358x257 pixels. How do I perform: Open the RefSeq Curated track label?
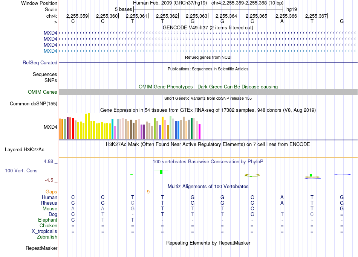tap(40, 63)
